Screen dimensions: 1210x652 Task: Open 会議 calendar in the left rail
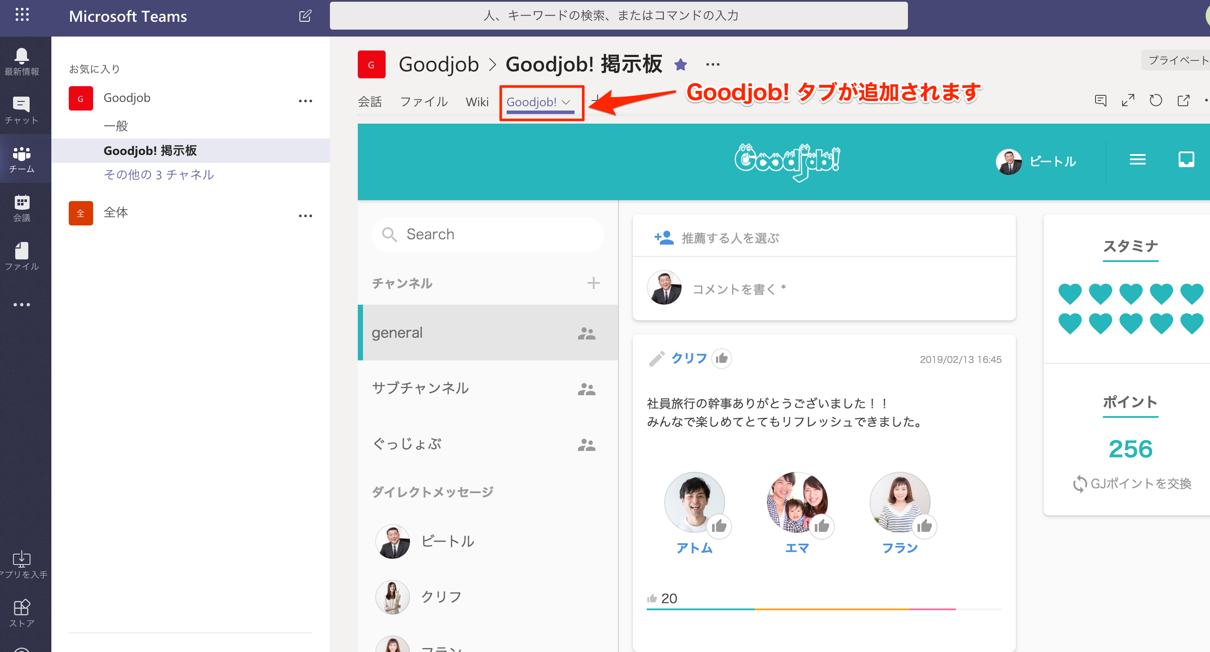pyautogui.click(x=22, y=208)
